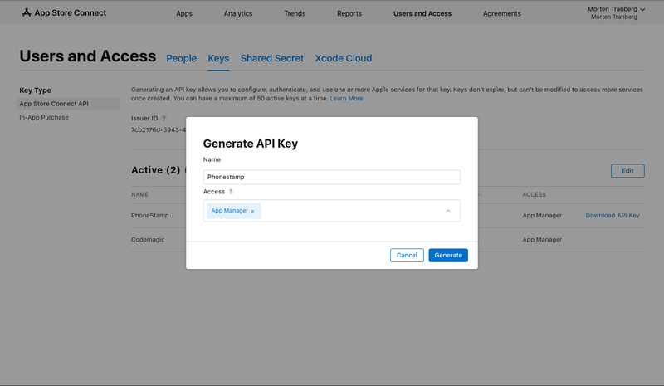Click the Edit button for active keys
The image size is (664, 386).
pos(627,171)
